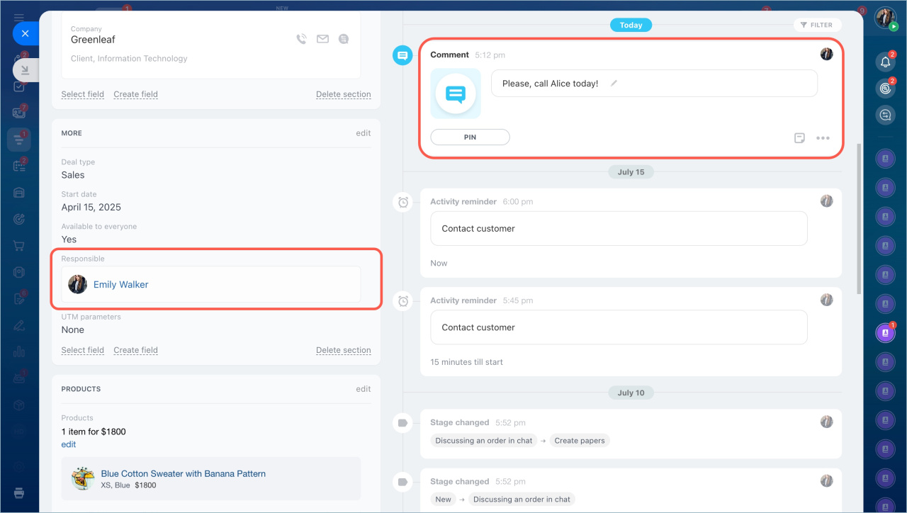Screen dimensions: 907x513
Task: Pin the comment using the PIN button
Action: [470, 137]
